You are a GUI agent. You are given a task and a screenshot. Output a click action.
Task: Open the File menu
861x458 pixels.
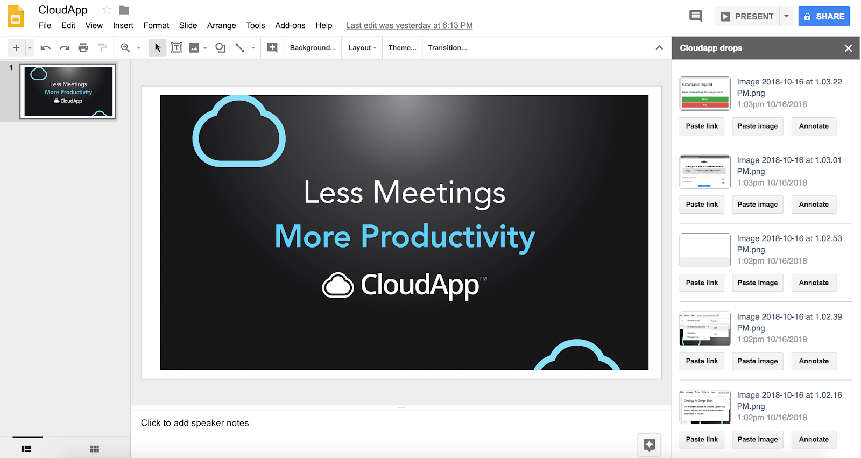(45, 25)
